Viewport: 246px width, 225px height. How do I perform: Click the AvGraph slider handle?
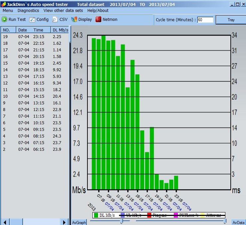[x=122, y=221]
